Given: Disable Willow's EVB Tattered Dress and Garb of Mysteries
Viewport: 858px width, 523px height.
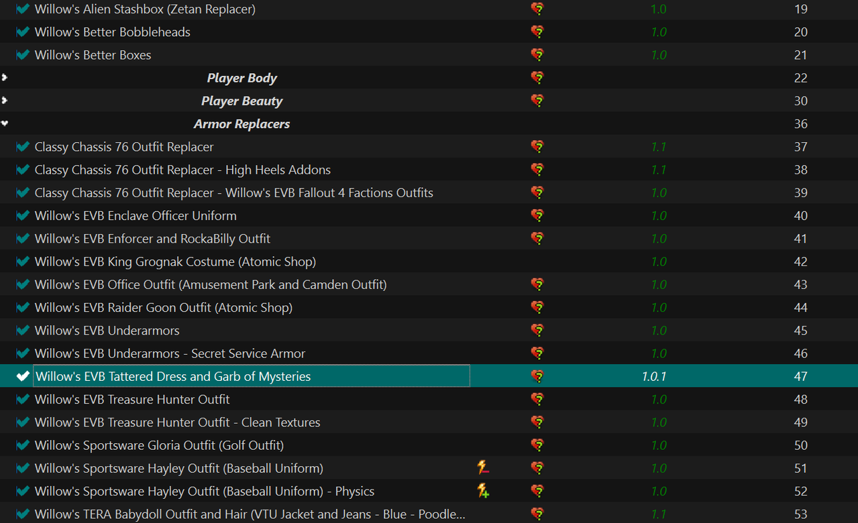Looking at the screenshot, I should coord(23,376).
